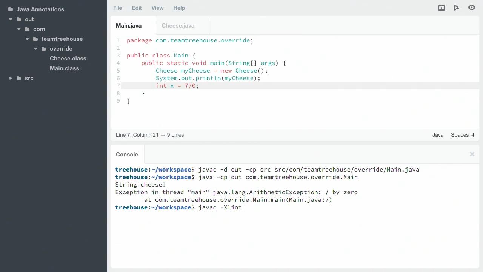This screenshot has width=483, height=272.
Task: Click the teamtreehouse folder icon
Action: (x=35, y=39)
